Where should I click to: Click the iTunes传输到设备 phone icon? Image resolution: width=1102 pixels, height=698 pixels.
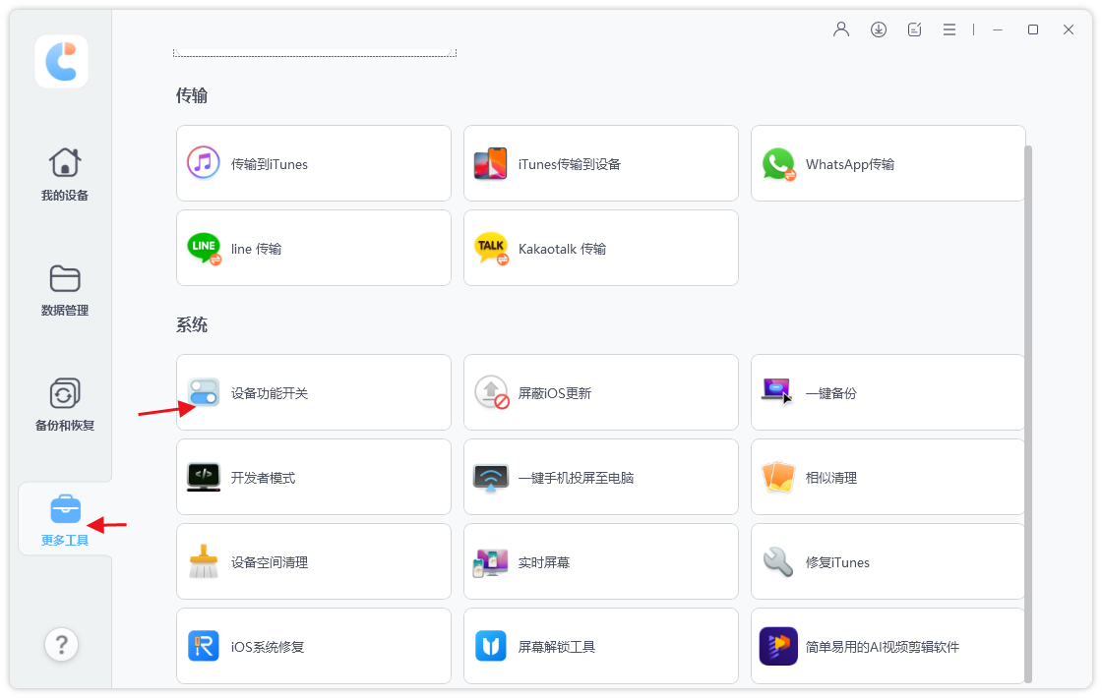click(491, 163)
